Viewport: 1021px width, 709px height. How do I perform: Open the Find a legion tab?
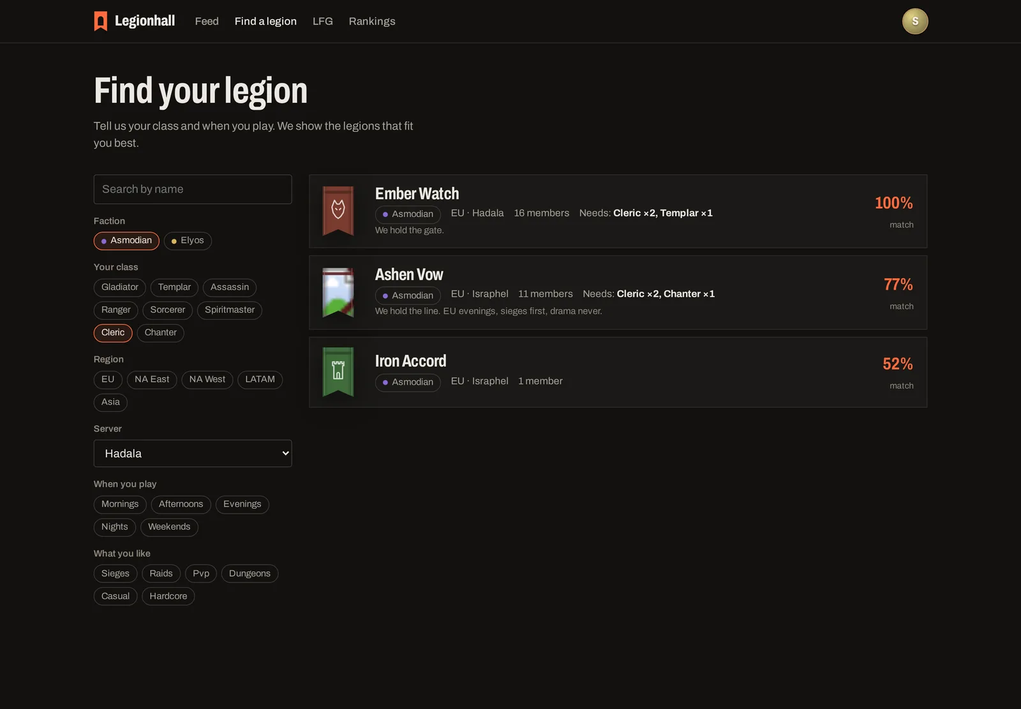[x=265, y=21]
